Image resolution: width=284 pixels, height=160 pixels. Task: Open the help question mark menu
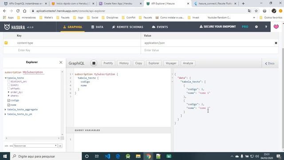point(266,27)
